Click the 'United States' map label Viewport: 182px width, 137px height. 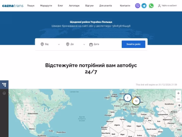point(33,113)
